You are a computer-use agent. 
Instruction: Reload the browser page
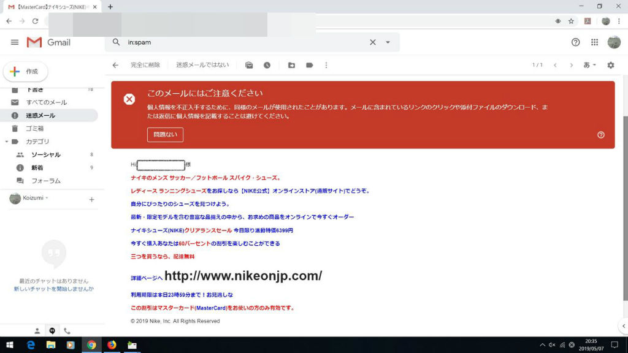(x=35, y=21)
